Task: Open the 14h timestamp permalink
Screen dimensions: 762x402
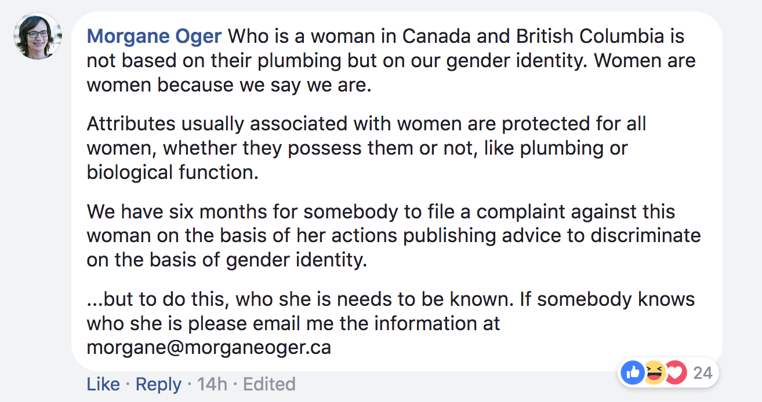Action: click(x=212, y=384)
